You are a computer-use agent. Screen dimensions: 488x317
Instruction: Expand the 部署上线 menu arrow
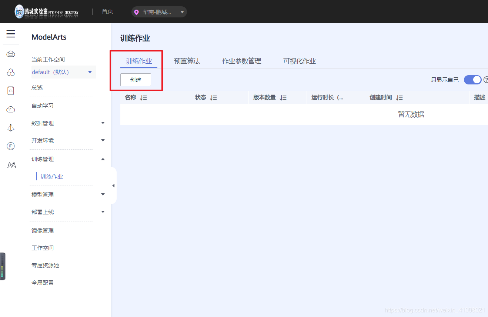point(103,212)
